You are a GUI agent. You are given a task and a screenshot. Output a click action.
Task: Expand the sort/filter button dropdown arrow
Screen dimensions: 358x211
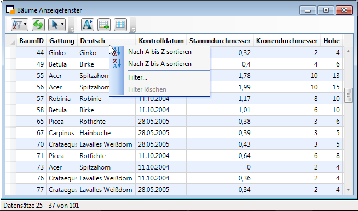pos(25,24)
